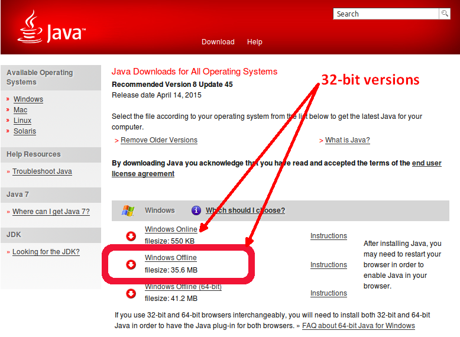Image resolution: width=460 pixels, height=337 pixels.
Task: Open the What is Java link
Action: [x=347, y=140]
